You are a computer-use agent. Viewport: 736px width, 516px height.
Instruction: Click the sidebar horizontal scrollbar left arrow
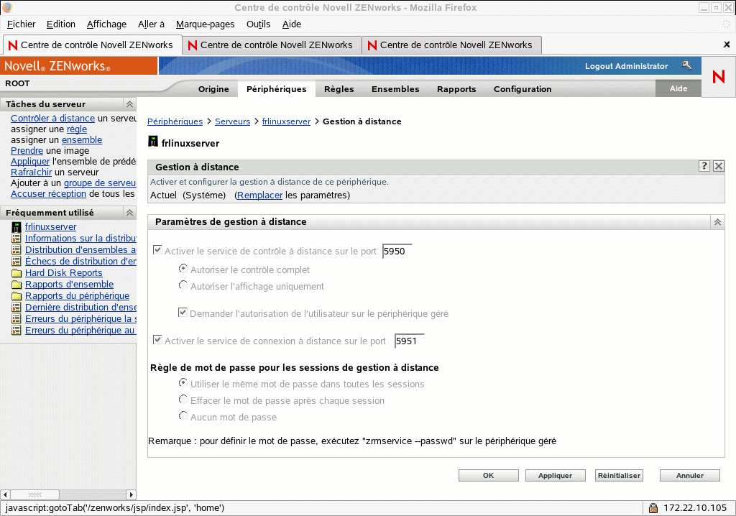[x=5, y=494]
